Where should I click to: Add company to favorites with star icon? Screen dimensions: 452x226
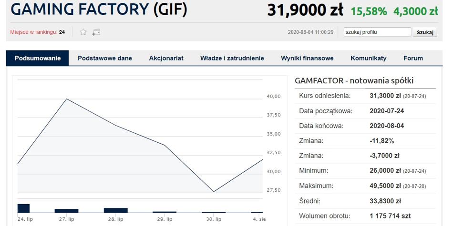[x=83, y=32]
